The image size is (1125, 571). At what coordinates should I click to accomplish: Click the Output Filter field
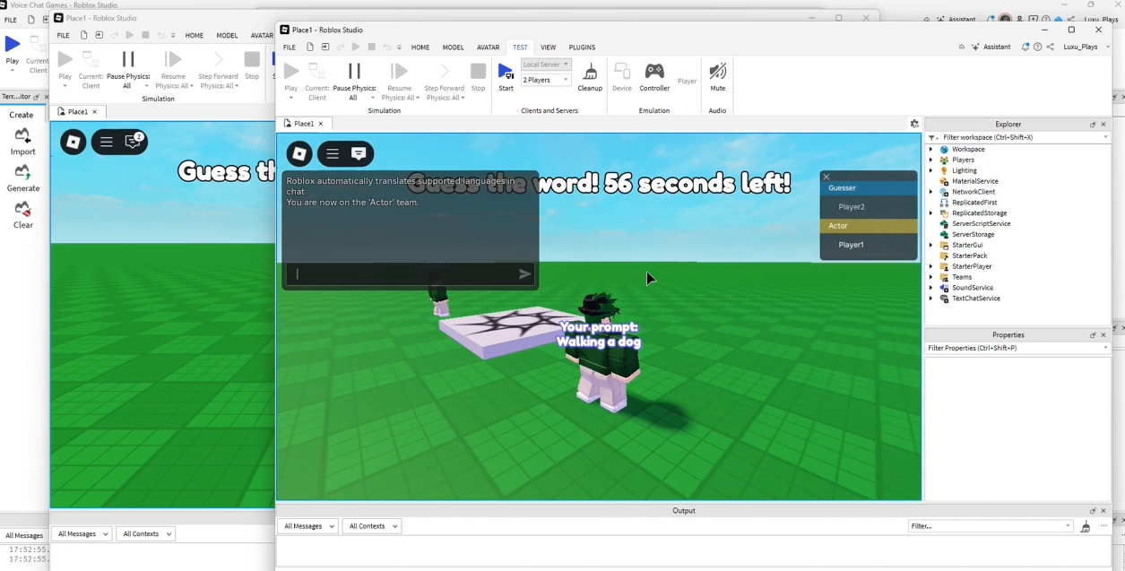point(991,526)
